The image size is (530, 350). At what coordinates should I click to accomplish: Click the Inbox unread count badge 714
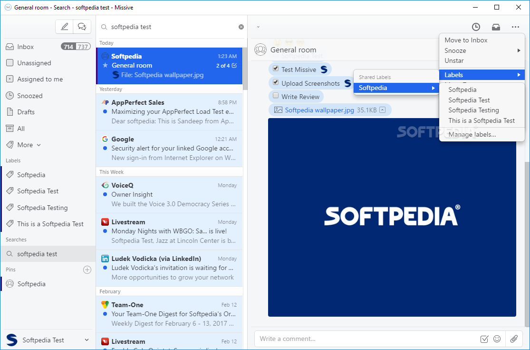click(x=68, y=47)
